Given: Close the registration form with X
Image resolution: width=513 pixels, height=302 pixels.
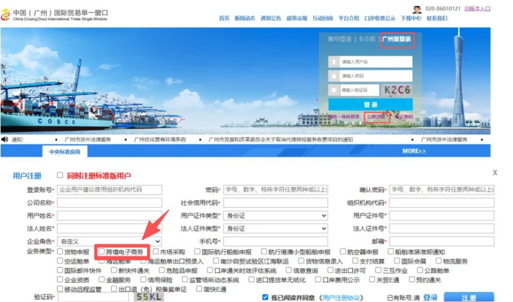Looking at the screenshot, I should coord(495,173).
